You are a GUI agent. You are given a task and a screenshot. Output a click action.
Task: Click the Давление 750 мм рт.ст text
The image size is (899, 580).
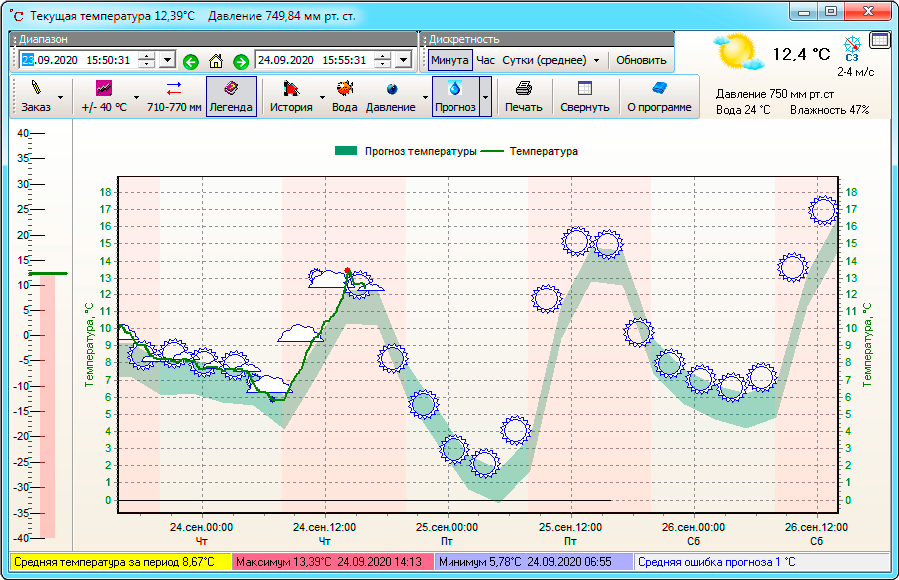[x=774, y=94]
